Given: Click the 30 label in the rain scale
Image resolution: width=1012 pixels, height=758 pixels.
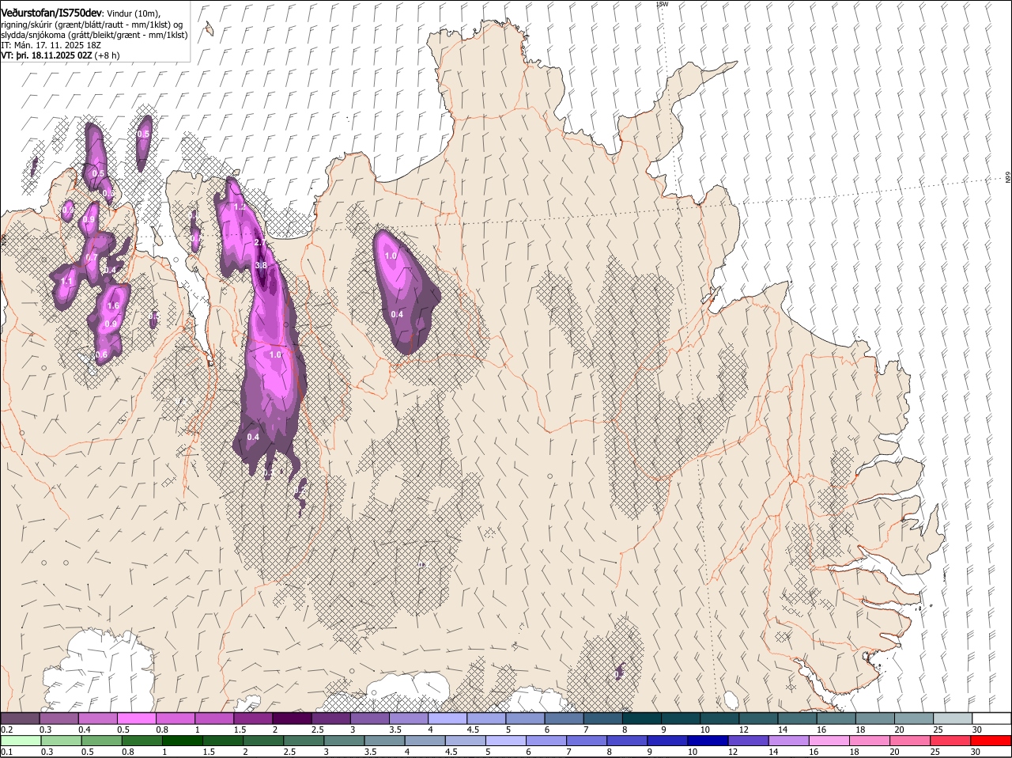Looking at the screenshot, I should (x=975, y=752).
